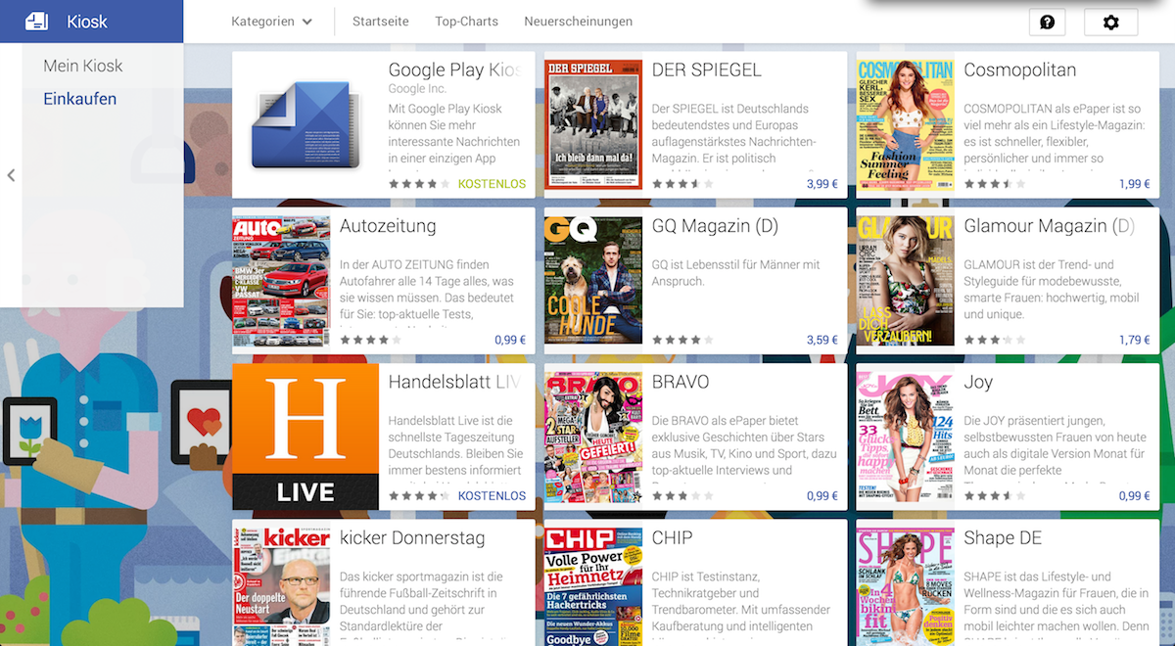This screenshot has height=646, width=1175.
Task: Open the Neuerscheinungen tab
Action: pyautogui.click(x=578, y=22)
